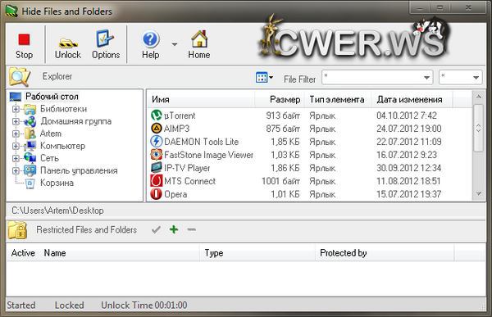Sort by the Тип элемента column header

(x=338, y=100)
